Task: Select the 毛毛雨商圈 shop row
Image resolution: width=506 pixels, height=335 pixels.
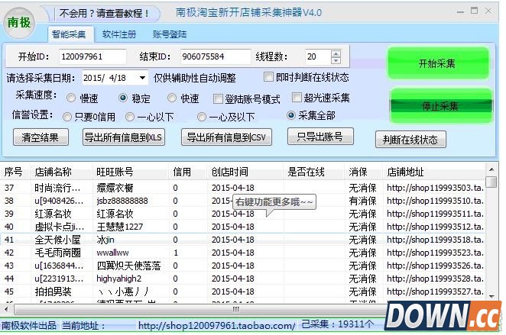Action: (242, 253)
